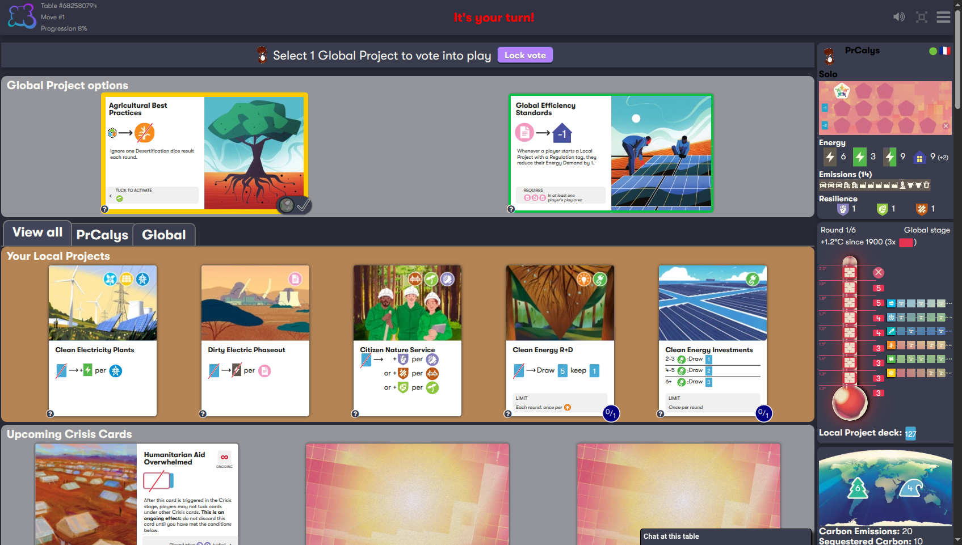
Task: Click the pink tag on Dirty Electric Phaseout
Action: point(295,279)
